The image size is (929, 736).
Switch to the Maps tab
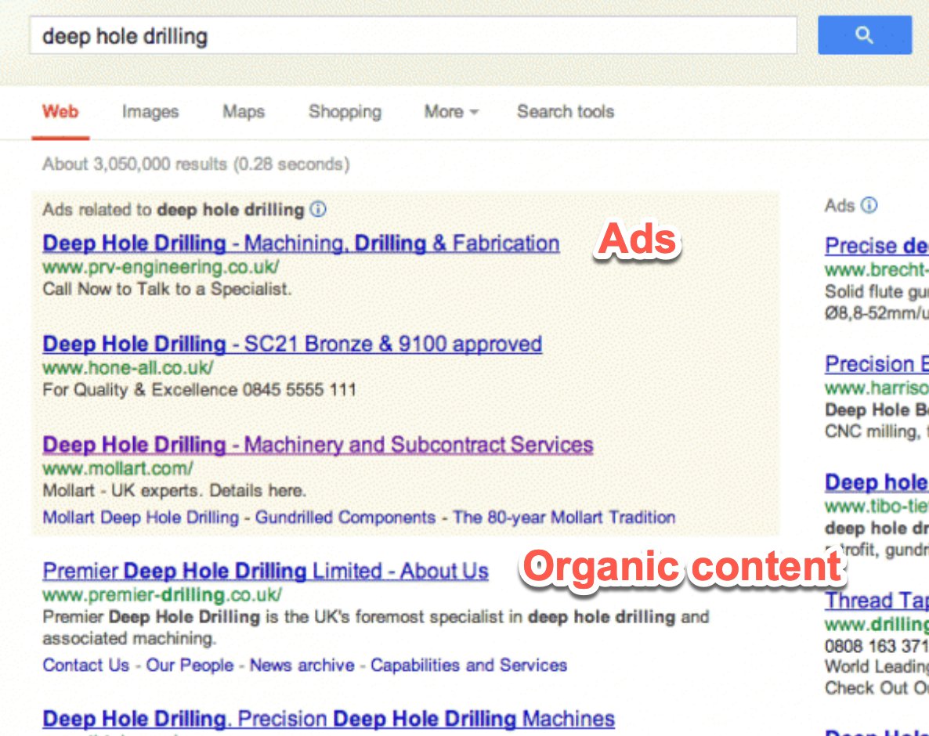click(244, 111)
